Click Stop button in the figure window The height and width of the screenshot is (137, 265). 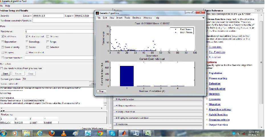tap(101, 91)
